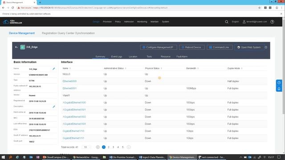
Task: Open the search magnifier in top bar
Action: [x=227, y=22]
